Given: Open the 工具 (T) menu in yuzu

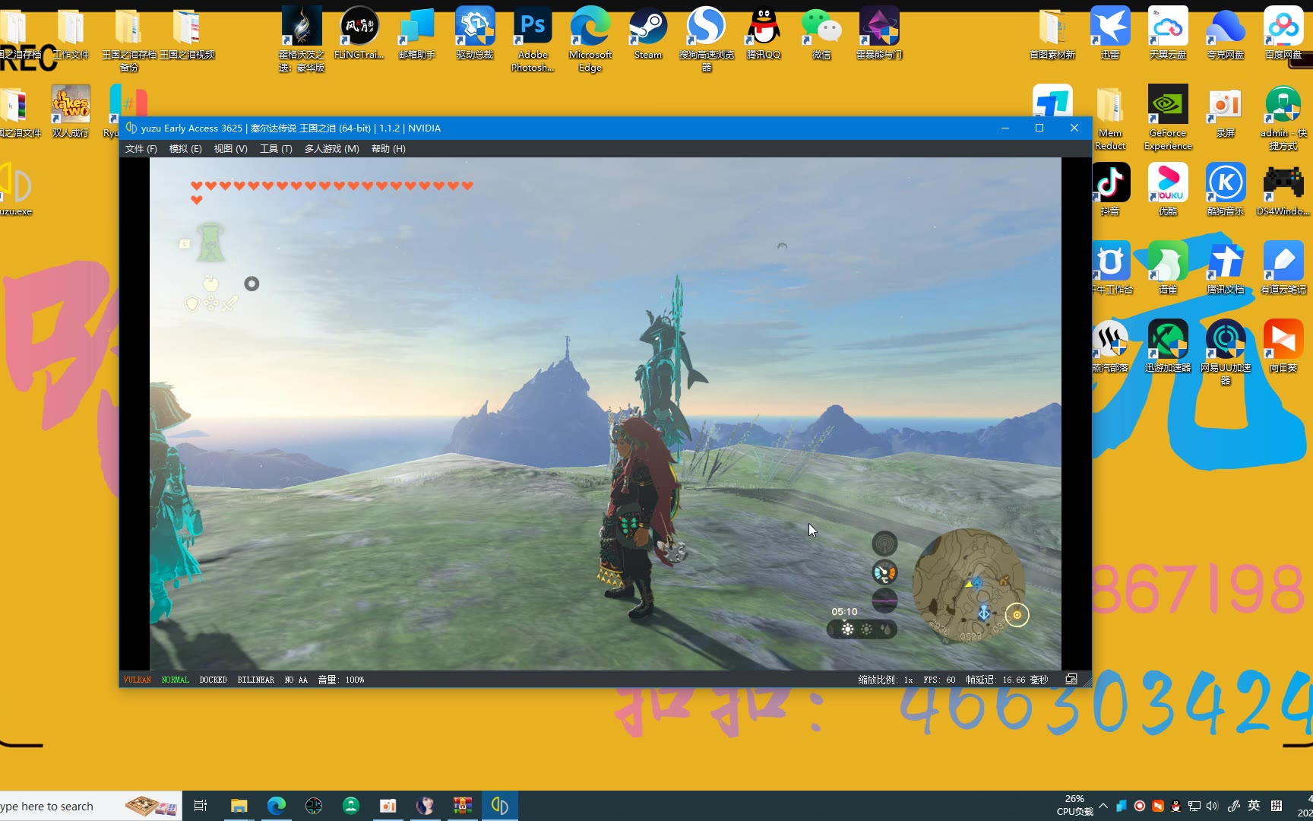Looking at the screenshot, I should (x=276, y=149).
